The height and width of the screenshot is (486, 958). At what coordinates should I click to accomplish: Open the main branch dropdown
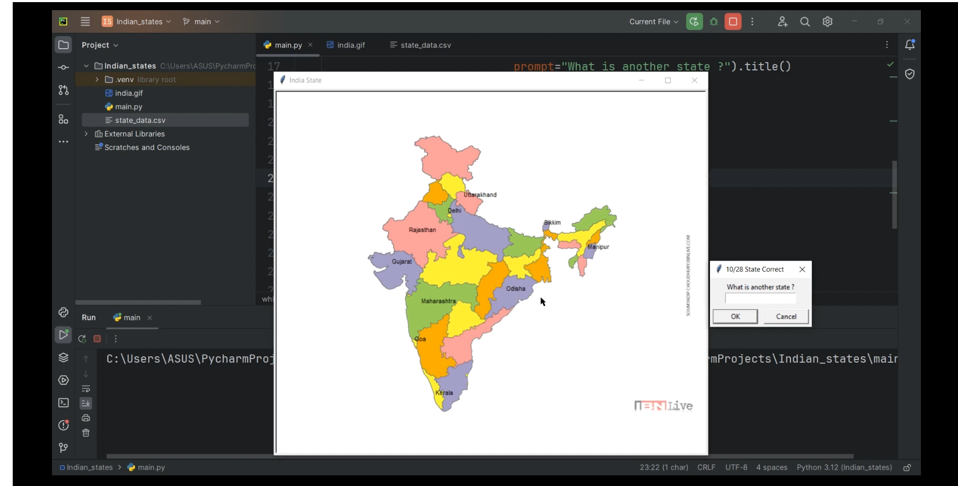(x=201, y=22)
